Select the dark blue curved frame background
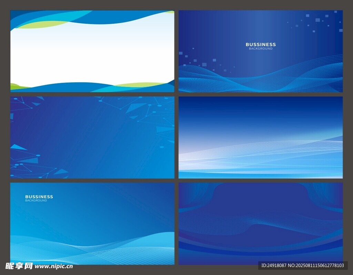The image size is (353, 275). (x=261, y=223)
